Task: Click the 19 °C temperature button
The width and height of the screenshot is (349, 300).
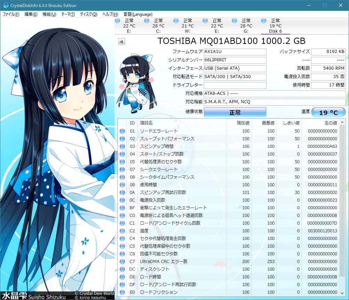Action: (x=328, y=112)
